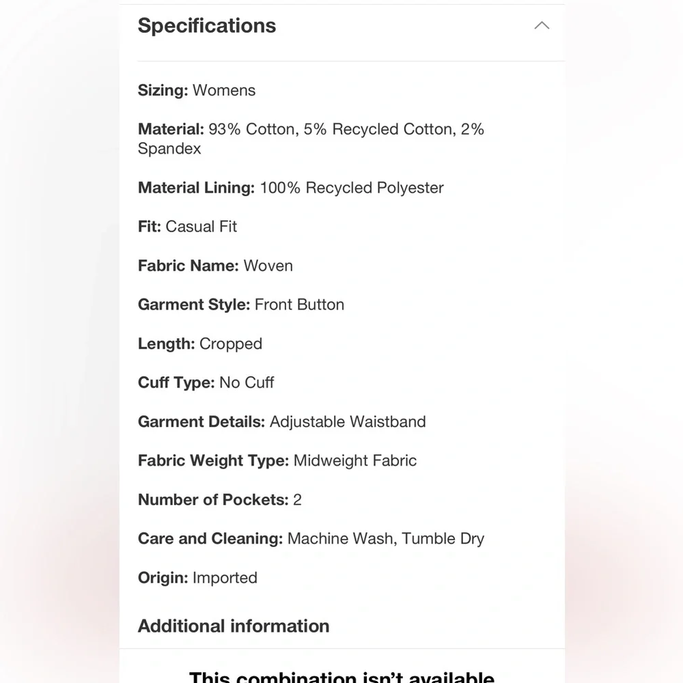The image size is (683, 683).
Task: Collapse the Specifications section chevron
Action: coord(542,26)
